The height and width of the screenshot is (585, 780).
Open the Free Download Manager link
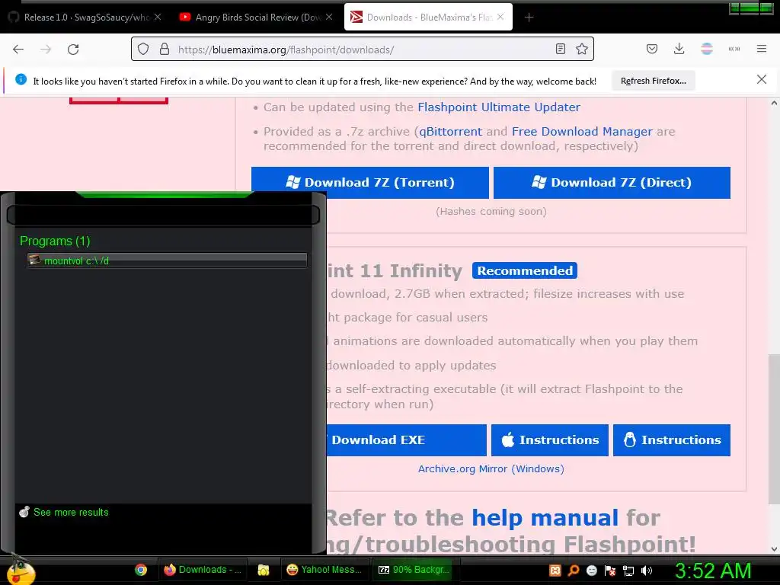click(582, 131)
